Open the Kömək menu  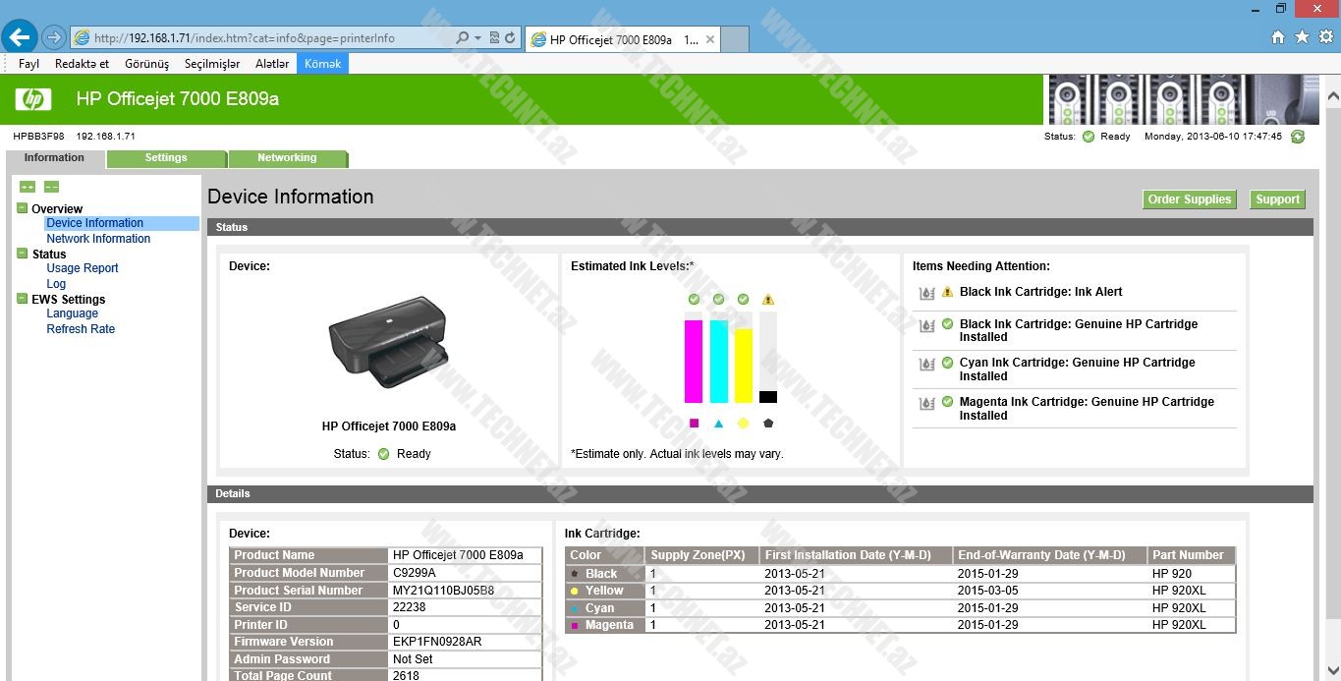[x=322, y=64]
